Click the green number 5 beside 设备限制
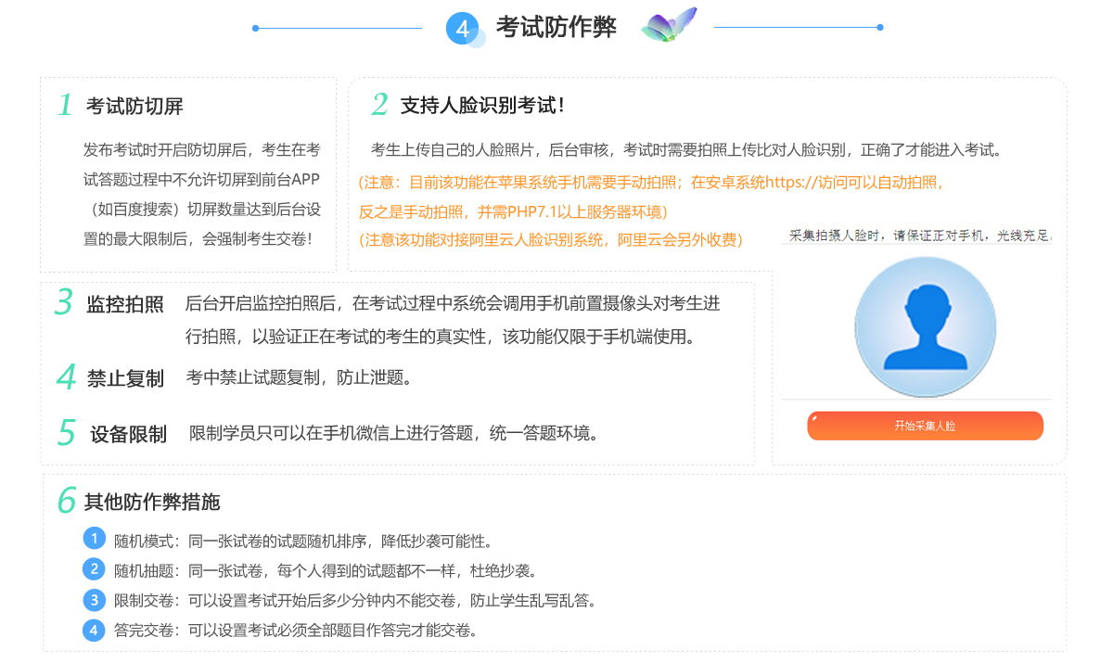Image resolution: width=1113 pixels, height=663 pixels. click(x=67, y=433)
